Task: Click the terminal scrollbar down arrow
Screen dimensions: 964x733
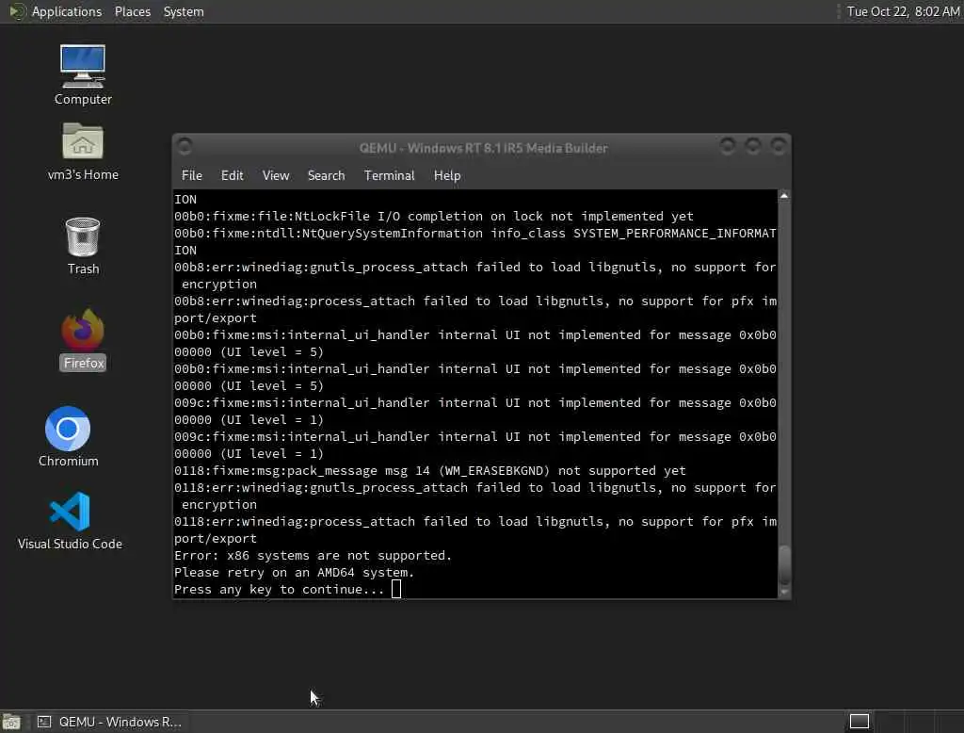Action: pos(784,592)
